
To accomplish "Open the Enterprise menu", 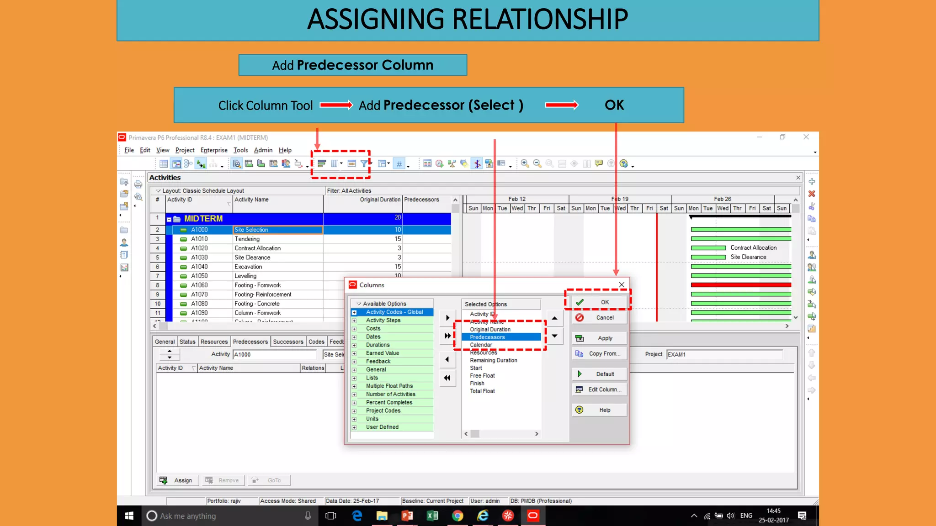I will pos(213,150).
